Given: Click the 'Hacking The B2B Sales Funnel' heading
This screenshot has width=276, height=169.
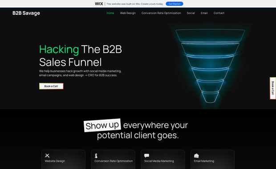Looking at the screenshot, I should pos(81,56).
